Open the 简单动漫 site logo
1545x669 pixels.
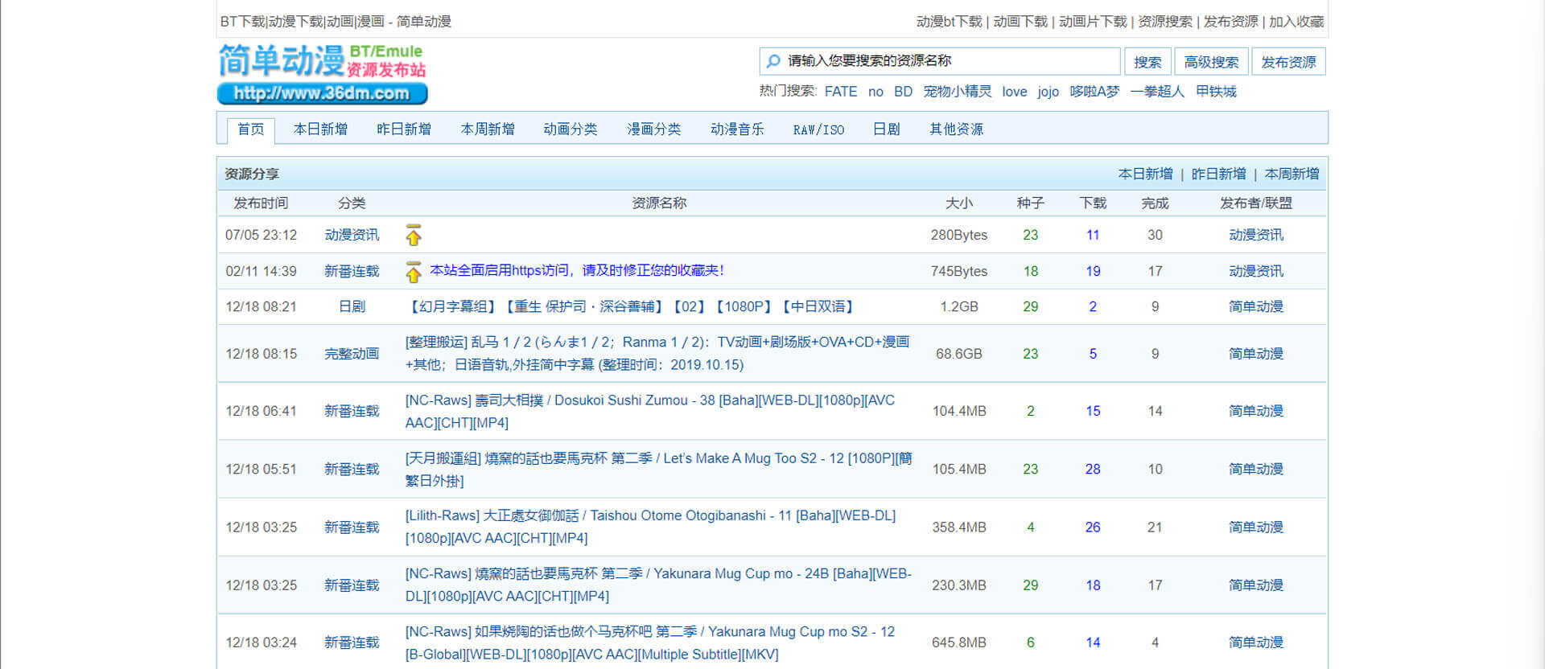(322, 73)
